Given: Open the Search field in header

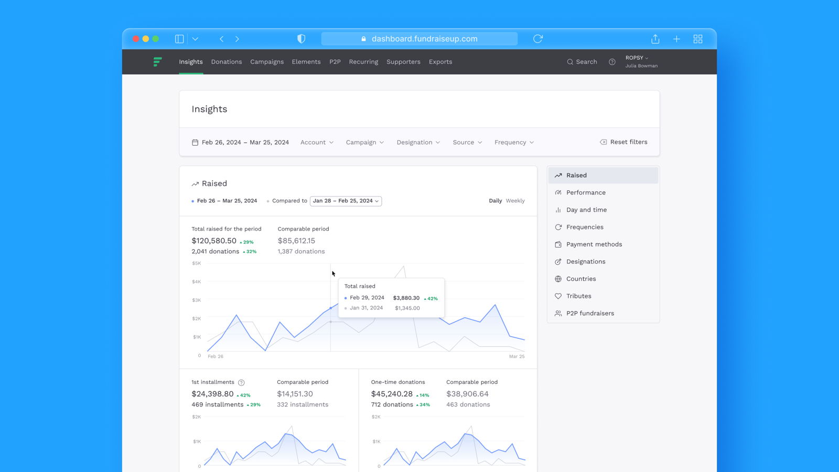Looking at the screenshot, I should 582,62.
